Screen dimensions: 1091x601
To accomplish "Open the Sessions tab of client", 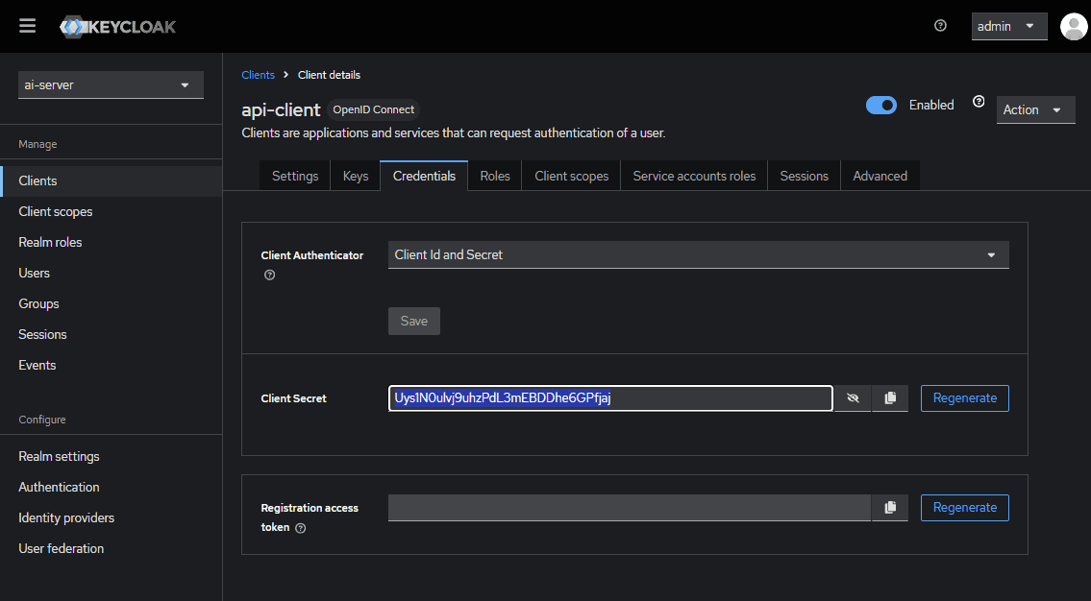I will 804,176.
